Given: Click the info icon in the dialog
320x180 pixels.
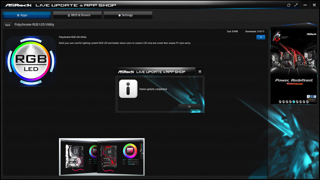Looking at the screenshot, I should coord(128,89).
